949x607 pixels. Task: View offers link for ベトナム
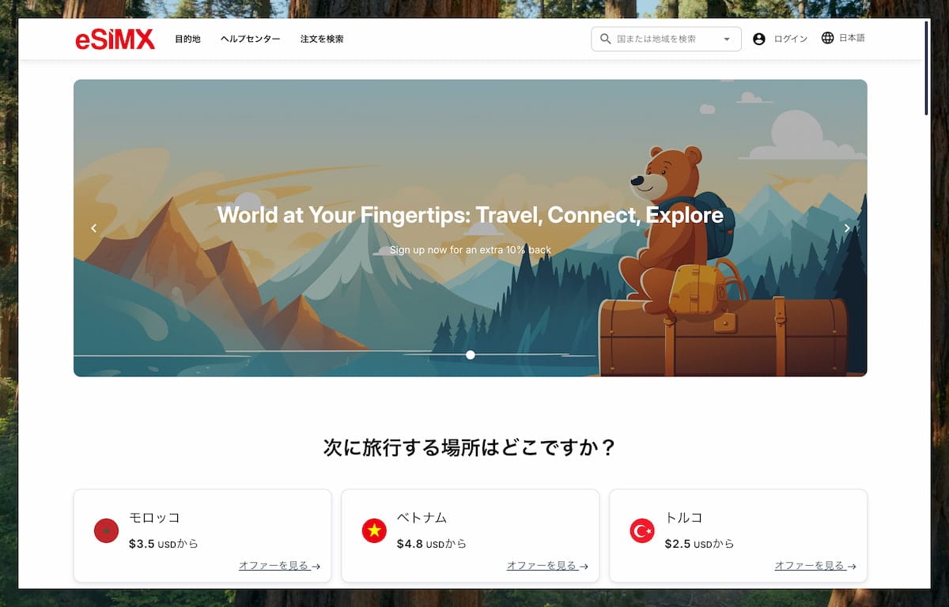point(548,566)
